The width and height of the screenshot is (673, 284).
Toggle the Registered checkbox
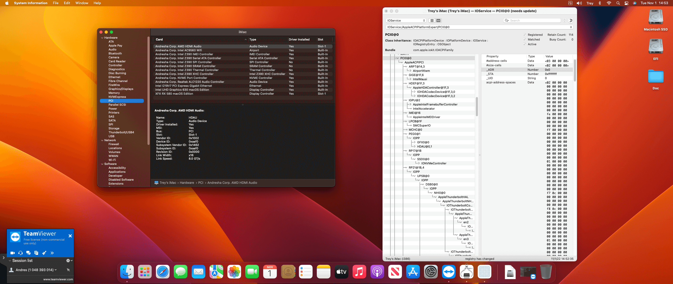tap(524, 35)
